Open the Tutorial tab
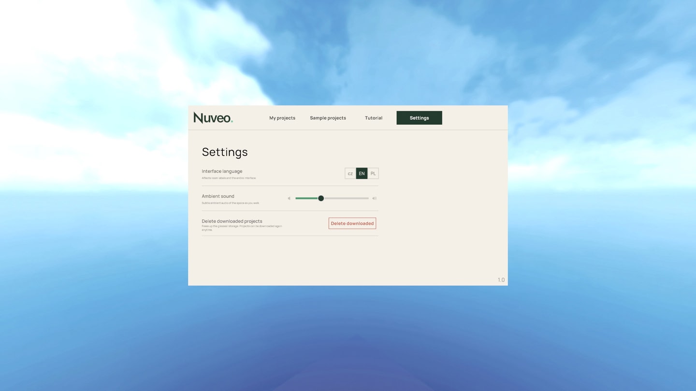 (x=374, y=118)
